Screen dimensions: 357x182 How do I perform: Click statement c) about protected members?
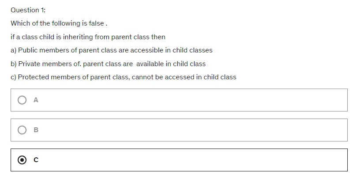pyautogui.click(x=124, y=77)
